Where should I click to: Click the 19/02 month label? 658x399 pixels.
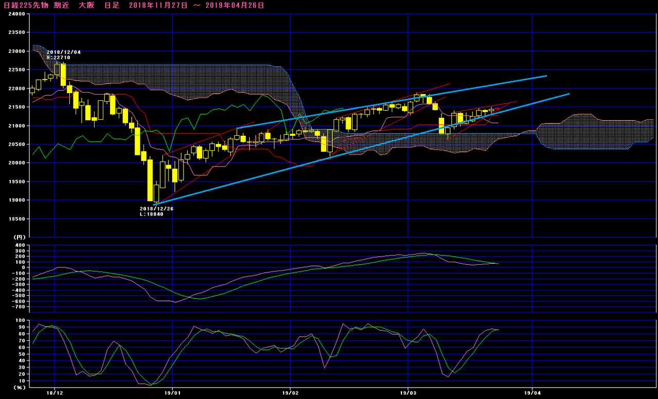[x=290, y=393]
